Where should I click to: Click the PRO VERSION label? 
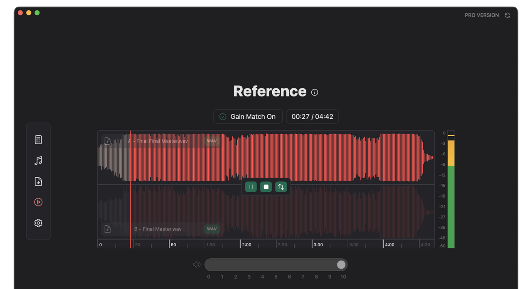tap(481, 15)
